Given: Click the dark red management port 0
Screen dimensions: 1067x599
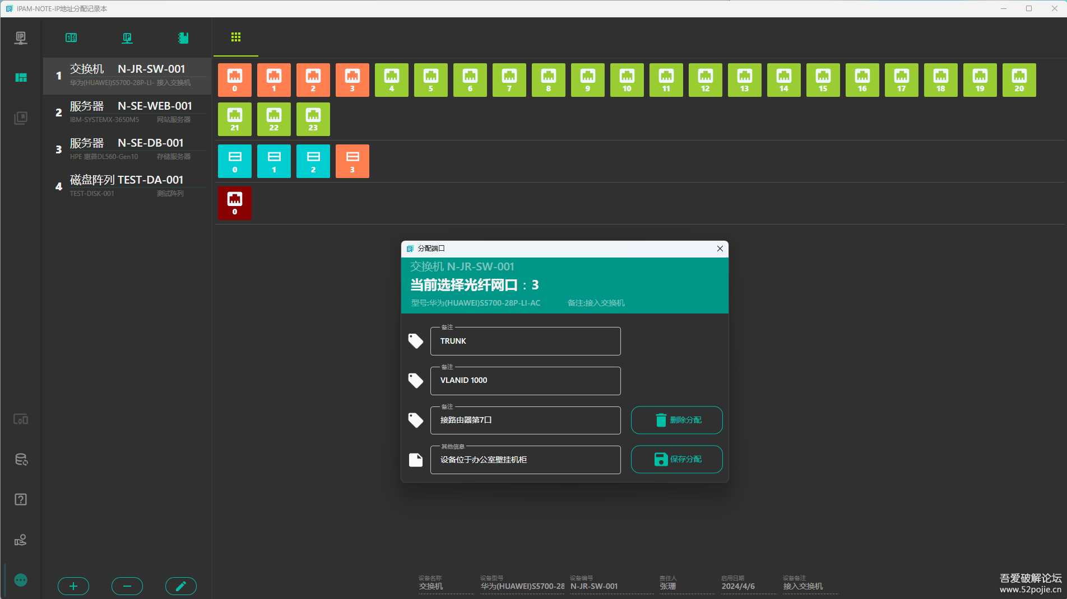Looking at the screenshot, I should coord(235,203).
